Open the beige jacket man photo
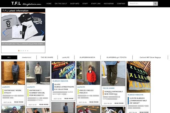 tap(38, 73)
